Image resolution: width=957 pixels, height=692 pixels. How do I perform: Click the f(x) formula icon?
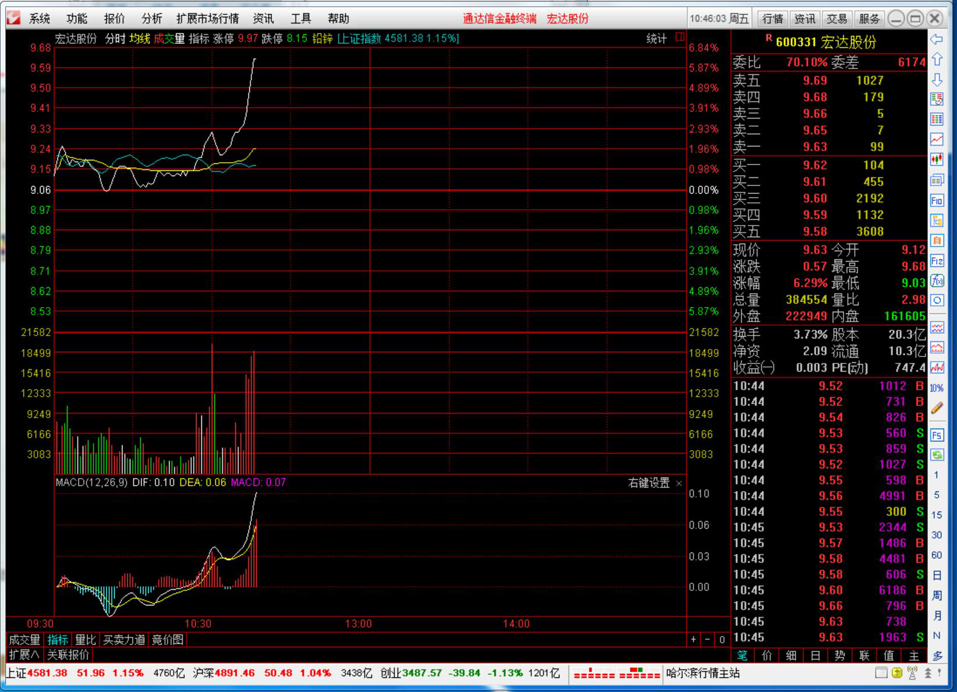937,281
